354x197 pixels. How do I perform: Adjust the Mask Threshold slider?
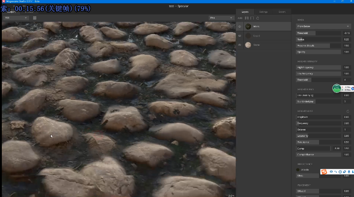click(x=319, y=33)
